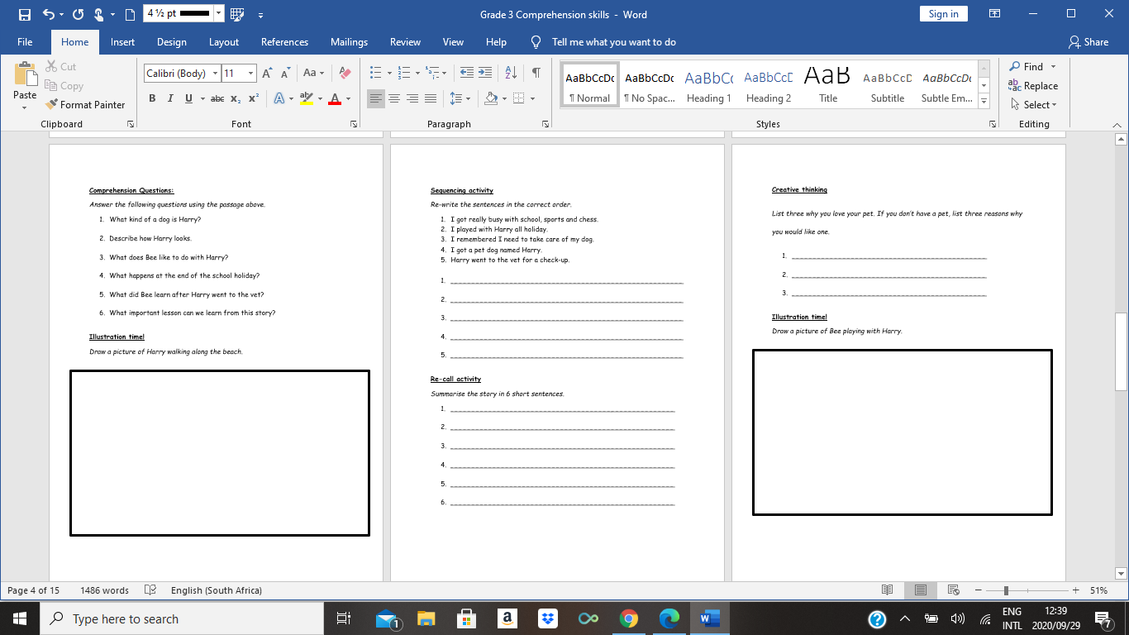Switch to the Design tab
Viewport: 1129px width, 635px height.
coord(172,42)
